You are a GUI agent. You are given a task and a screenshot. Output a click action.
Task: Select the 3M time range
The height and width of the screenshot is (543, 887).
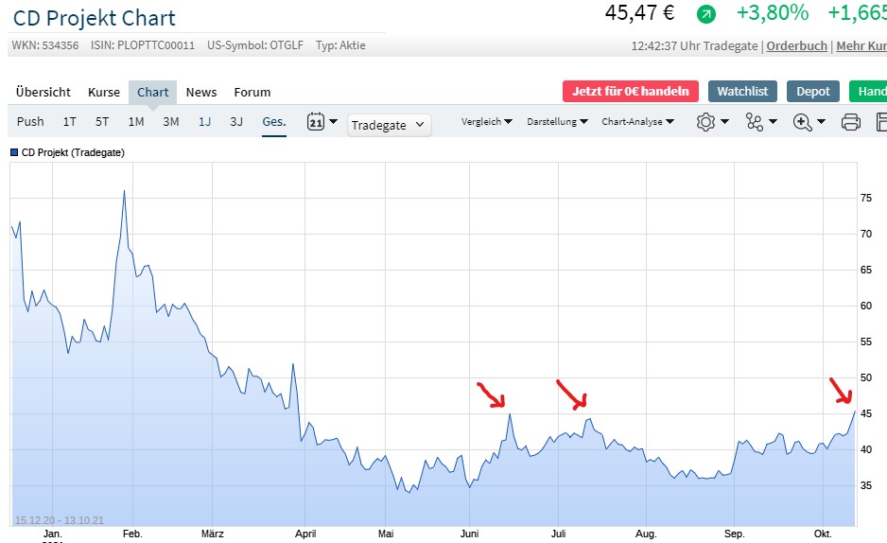click(x=171, y=122)
